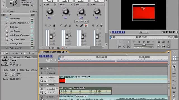Set In point in Program monitor
179x100 pixels.
pyautogui.click(x=119, y=42)
